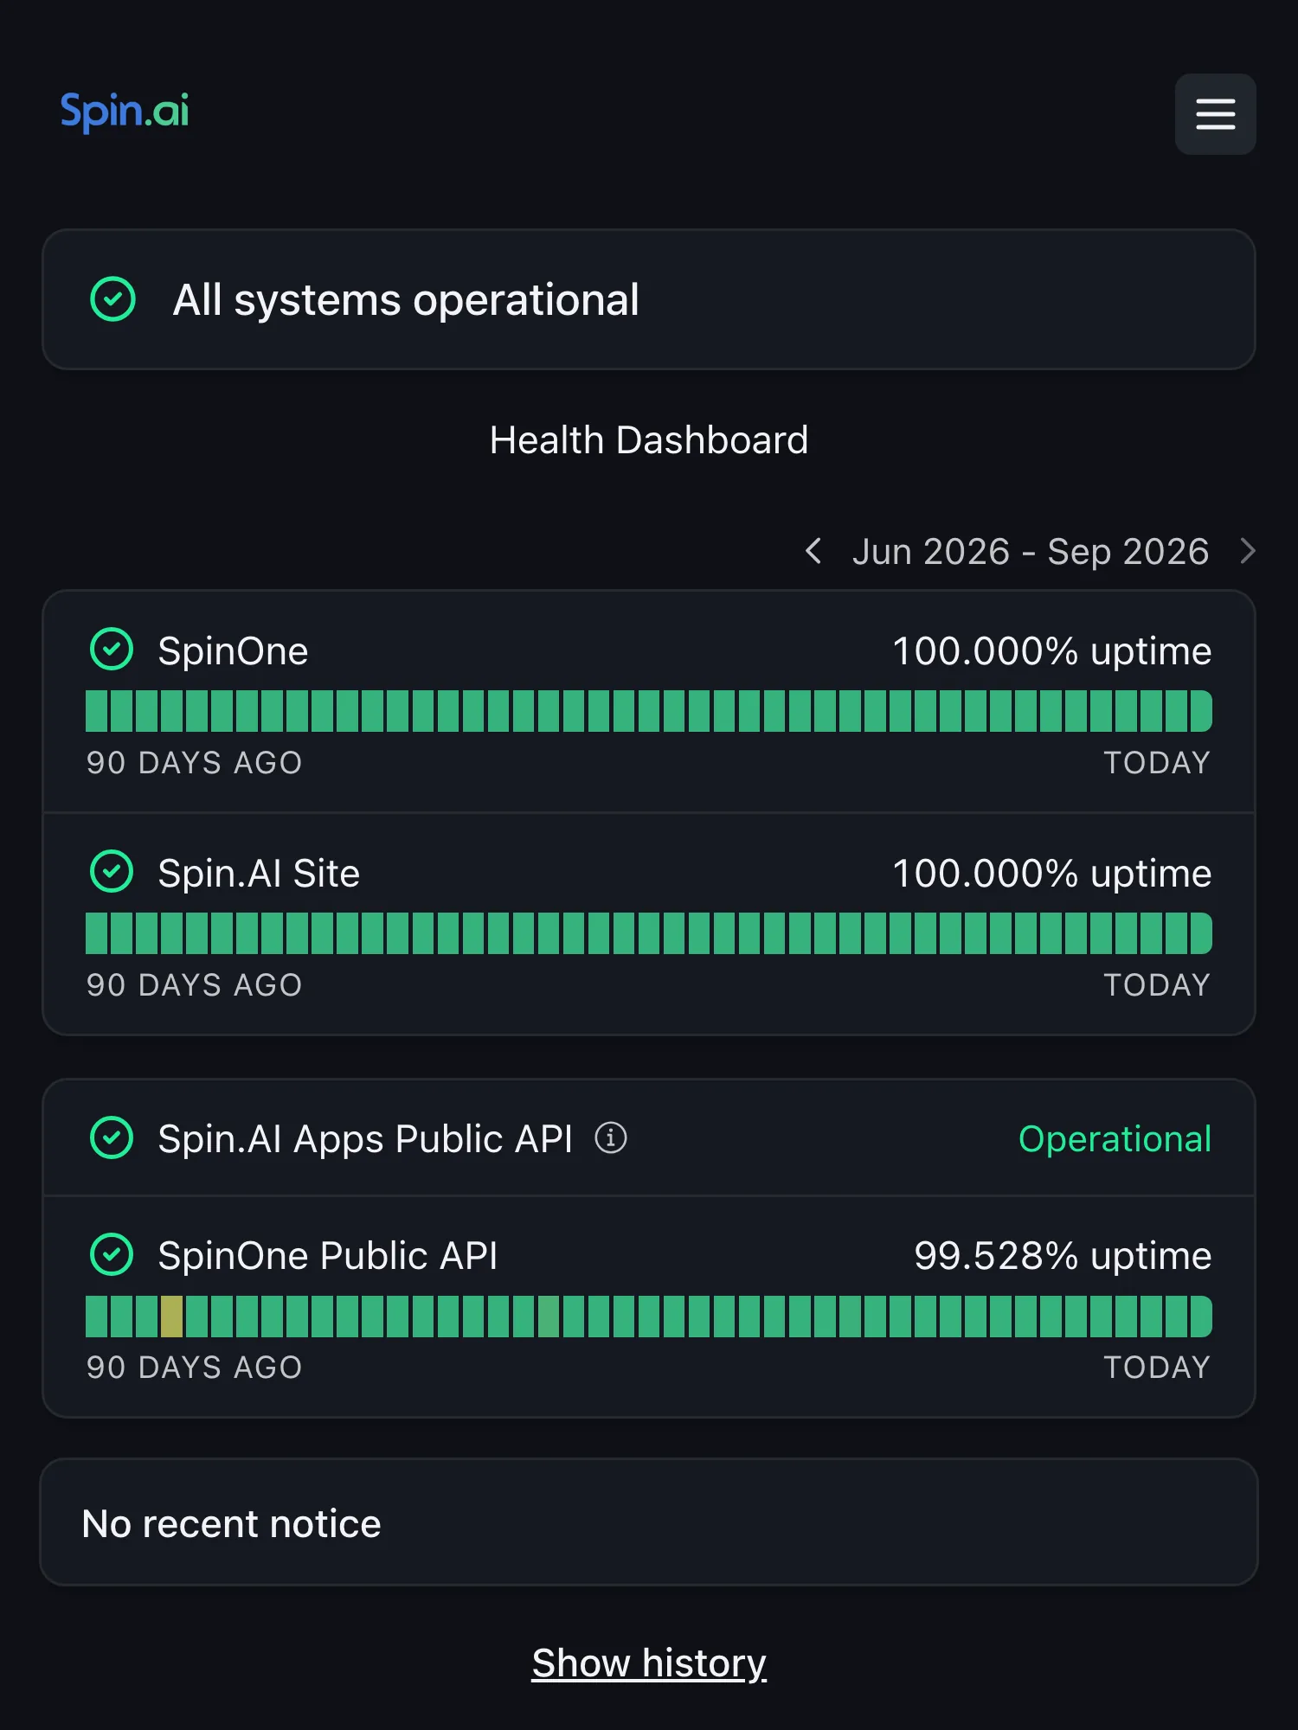1298x1730 pixels.
Task: Click the Spin.ai logo
Action: click(x=125, y=112)
